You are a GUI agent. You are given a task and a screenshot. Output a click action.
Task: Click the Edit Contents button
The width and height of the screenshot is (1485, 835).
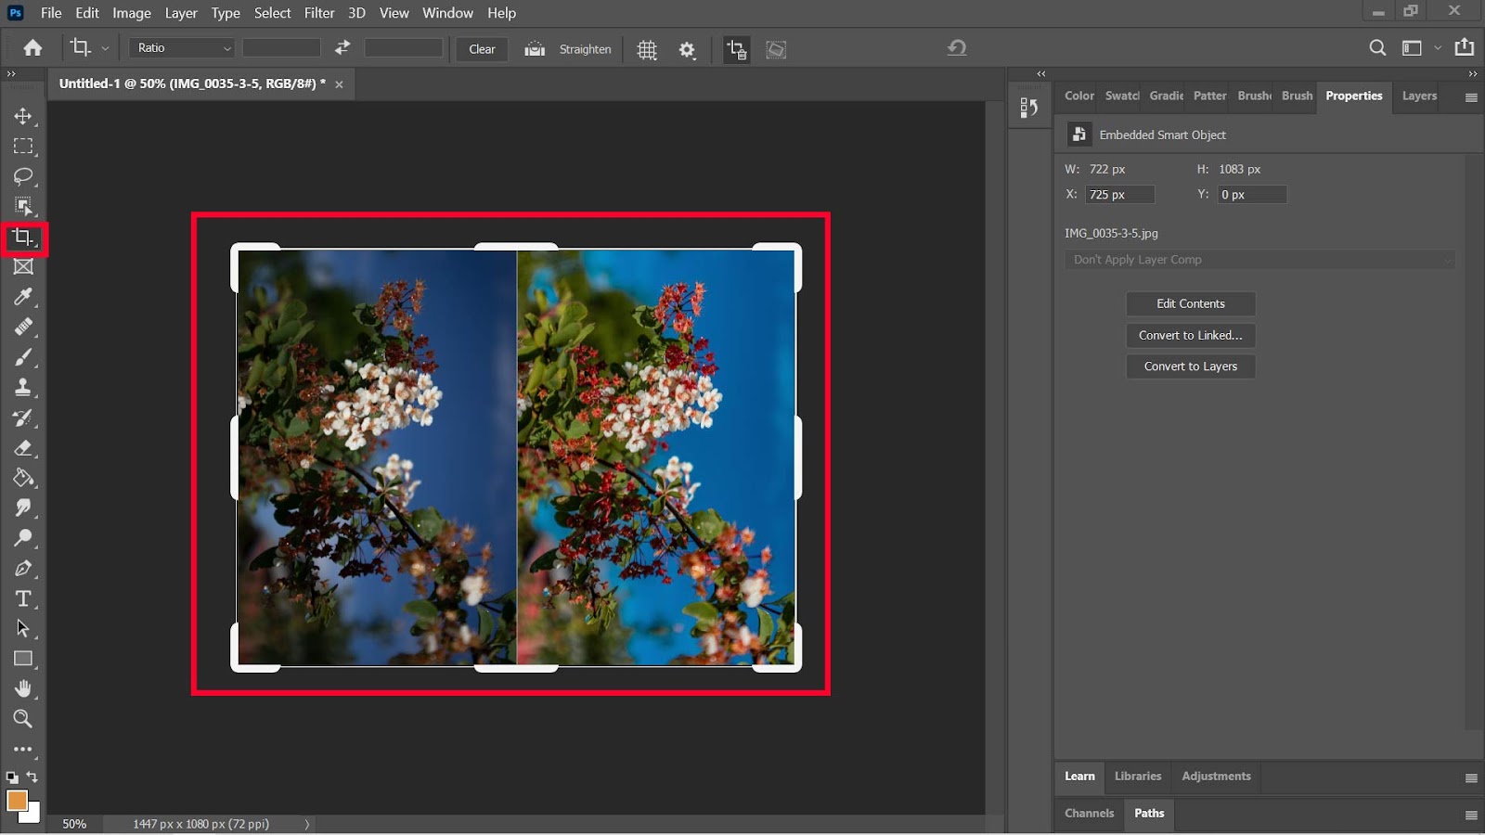point(1190,303)
